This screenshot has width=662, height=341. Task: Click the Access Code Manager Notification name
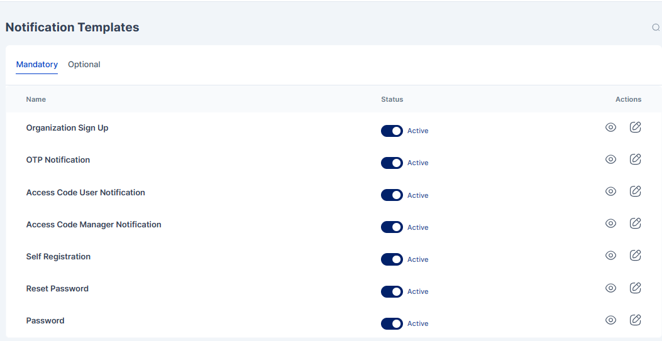(94, 224)
